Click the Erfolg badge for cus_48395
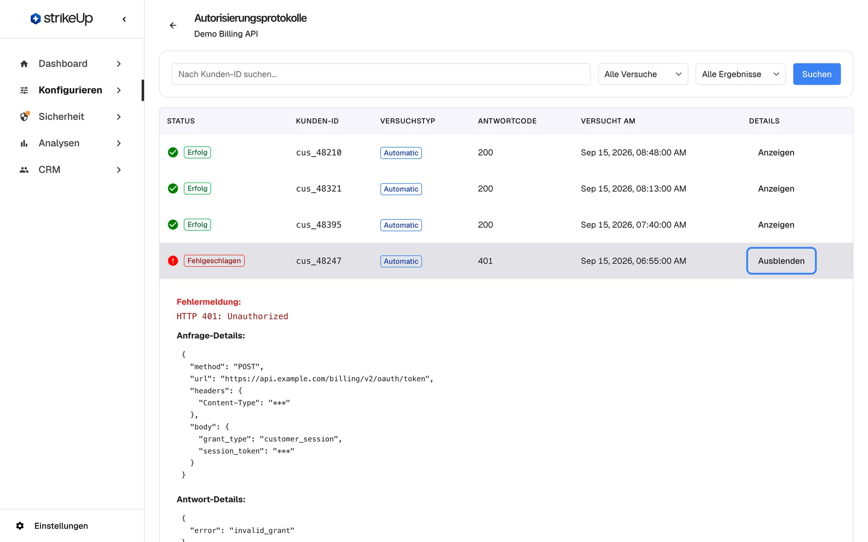 click(197, 225)
